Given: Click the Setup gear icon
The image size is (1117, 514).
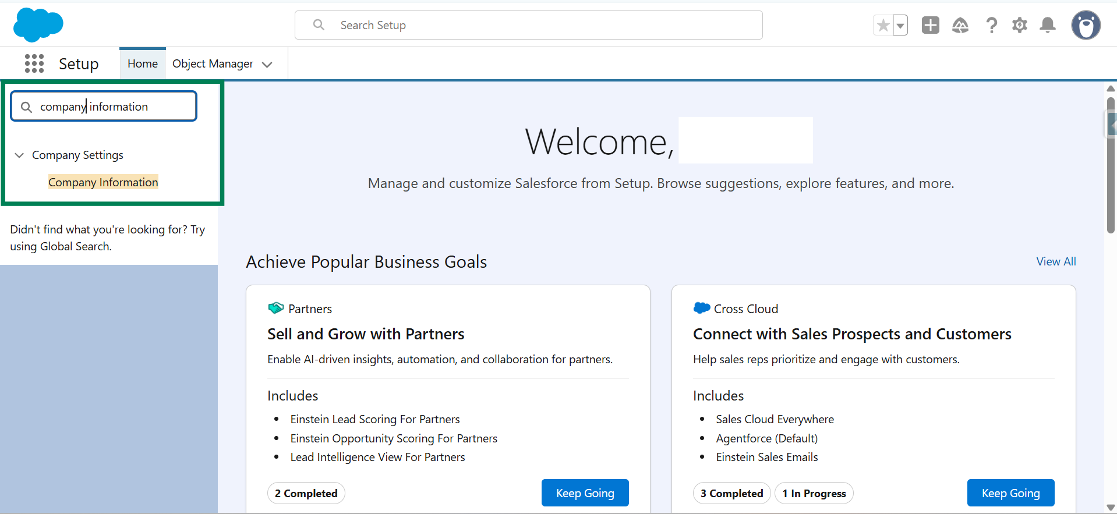Looking at the screenshot, I should (x=1019, y=25).
